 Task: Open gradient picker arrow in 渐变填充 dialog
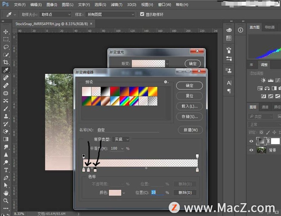click(x=167, y=63)
